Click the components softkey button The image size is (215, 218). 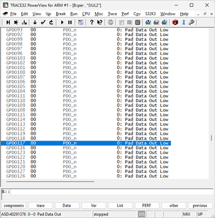14,205
